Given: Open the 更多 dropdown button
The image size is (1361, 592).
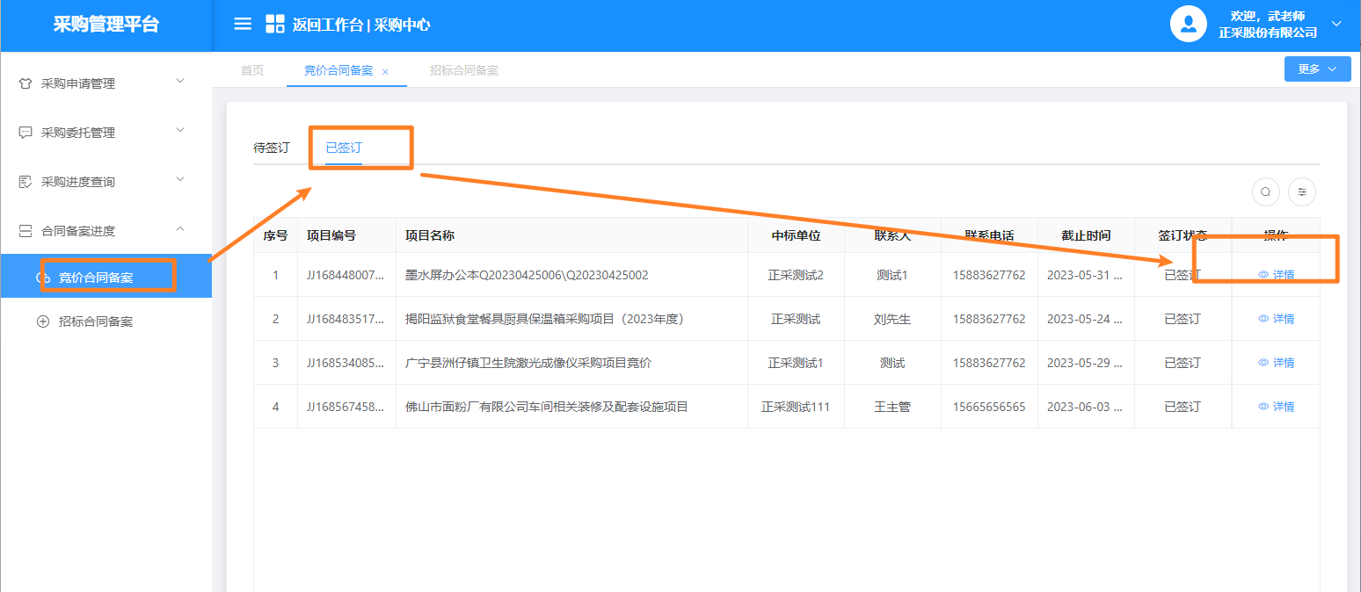Looking at the screenshot, I should pos(1317,69).
